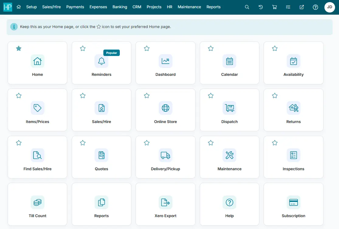Toggle the star on the Items/Prices tile
The height and width of the screenshot is (229, 339).
[19, 96]
